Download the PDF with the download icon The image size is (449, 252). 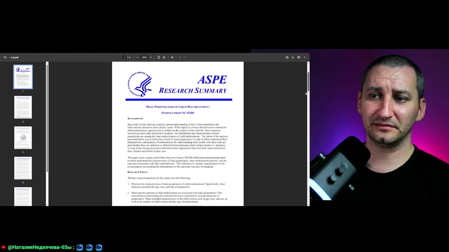(293, 57)
